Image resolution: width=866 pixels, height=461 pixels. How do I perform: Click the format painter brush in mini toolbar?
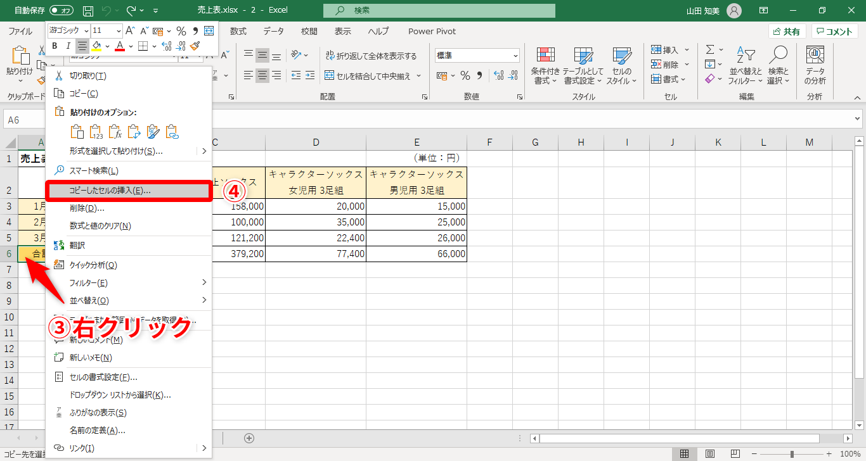195,46
